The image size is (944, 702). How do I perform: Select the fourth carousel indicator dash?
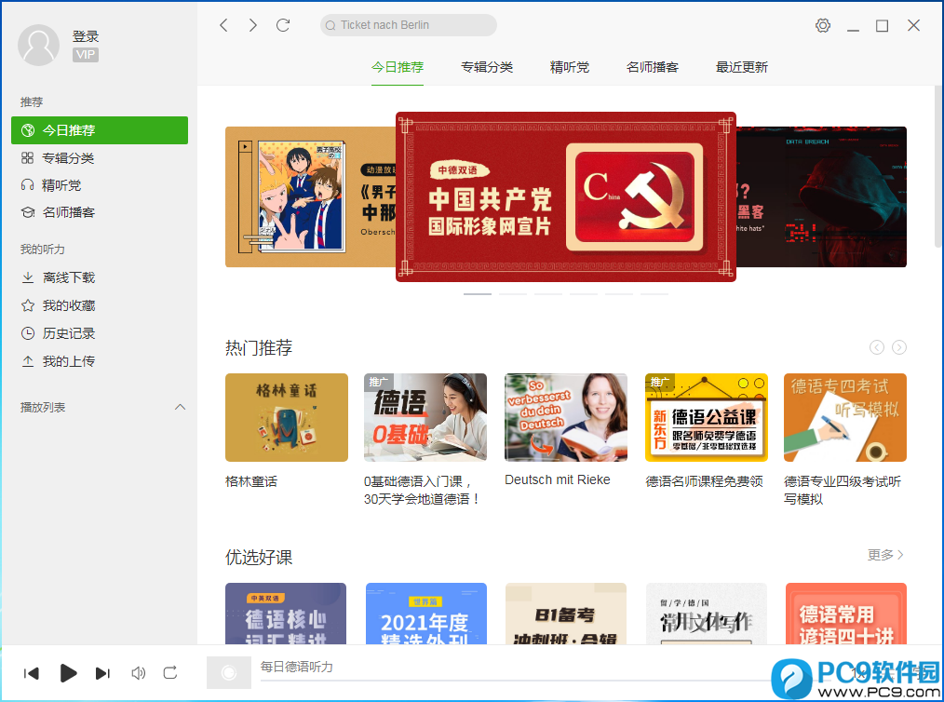tap(584, 294)
